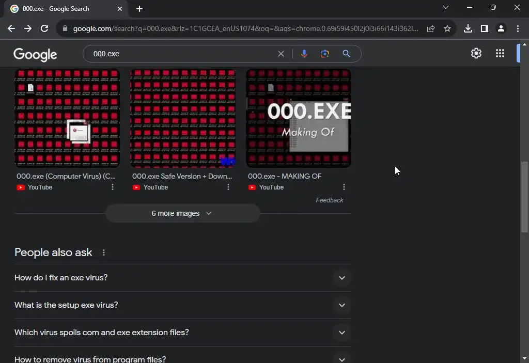
Task: Expand Which virus spoils com and exe files
Action: click(182, 333)
